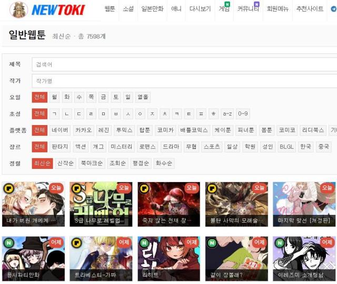Viewport: 337px width, 284px height.
Task: Filter genre by 판타지
Action: pos(60,147)
